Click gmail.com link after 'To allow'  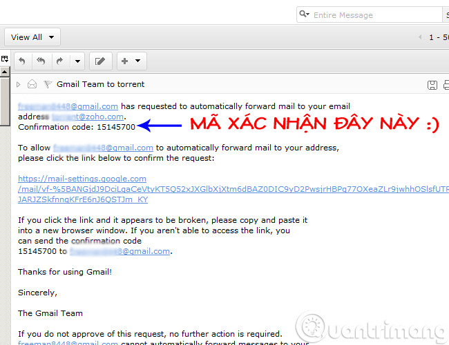pyautogui.click(x=104, y=148)
